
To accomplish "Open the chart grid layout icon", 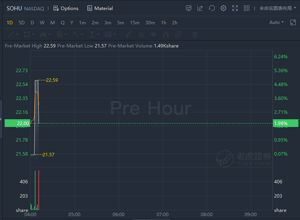I will coord(247,8).
